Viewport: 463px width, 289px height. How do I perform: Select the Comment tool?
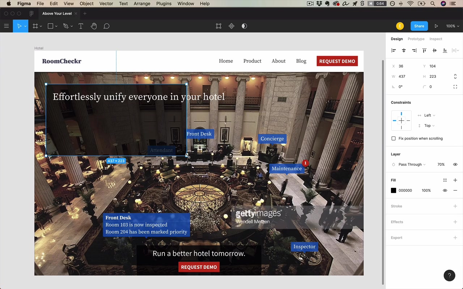pyautogui.click(x=106, y=26)
